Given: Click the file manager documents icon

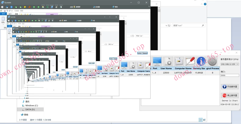Looking at the screenshot, I should [x=179, y=61].
